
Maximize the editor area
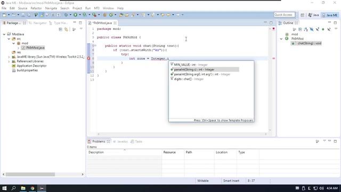tap(271, 22)
